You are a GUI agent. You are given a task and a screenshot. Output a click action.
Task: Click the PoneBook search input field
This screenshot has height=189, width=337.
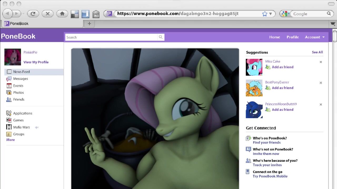(111, 37)
